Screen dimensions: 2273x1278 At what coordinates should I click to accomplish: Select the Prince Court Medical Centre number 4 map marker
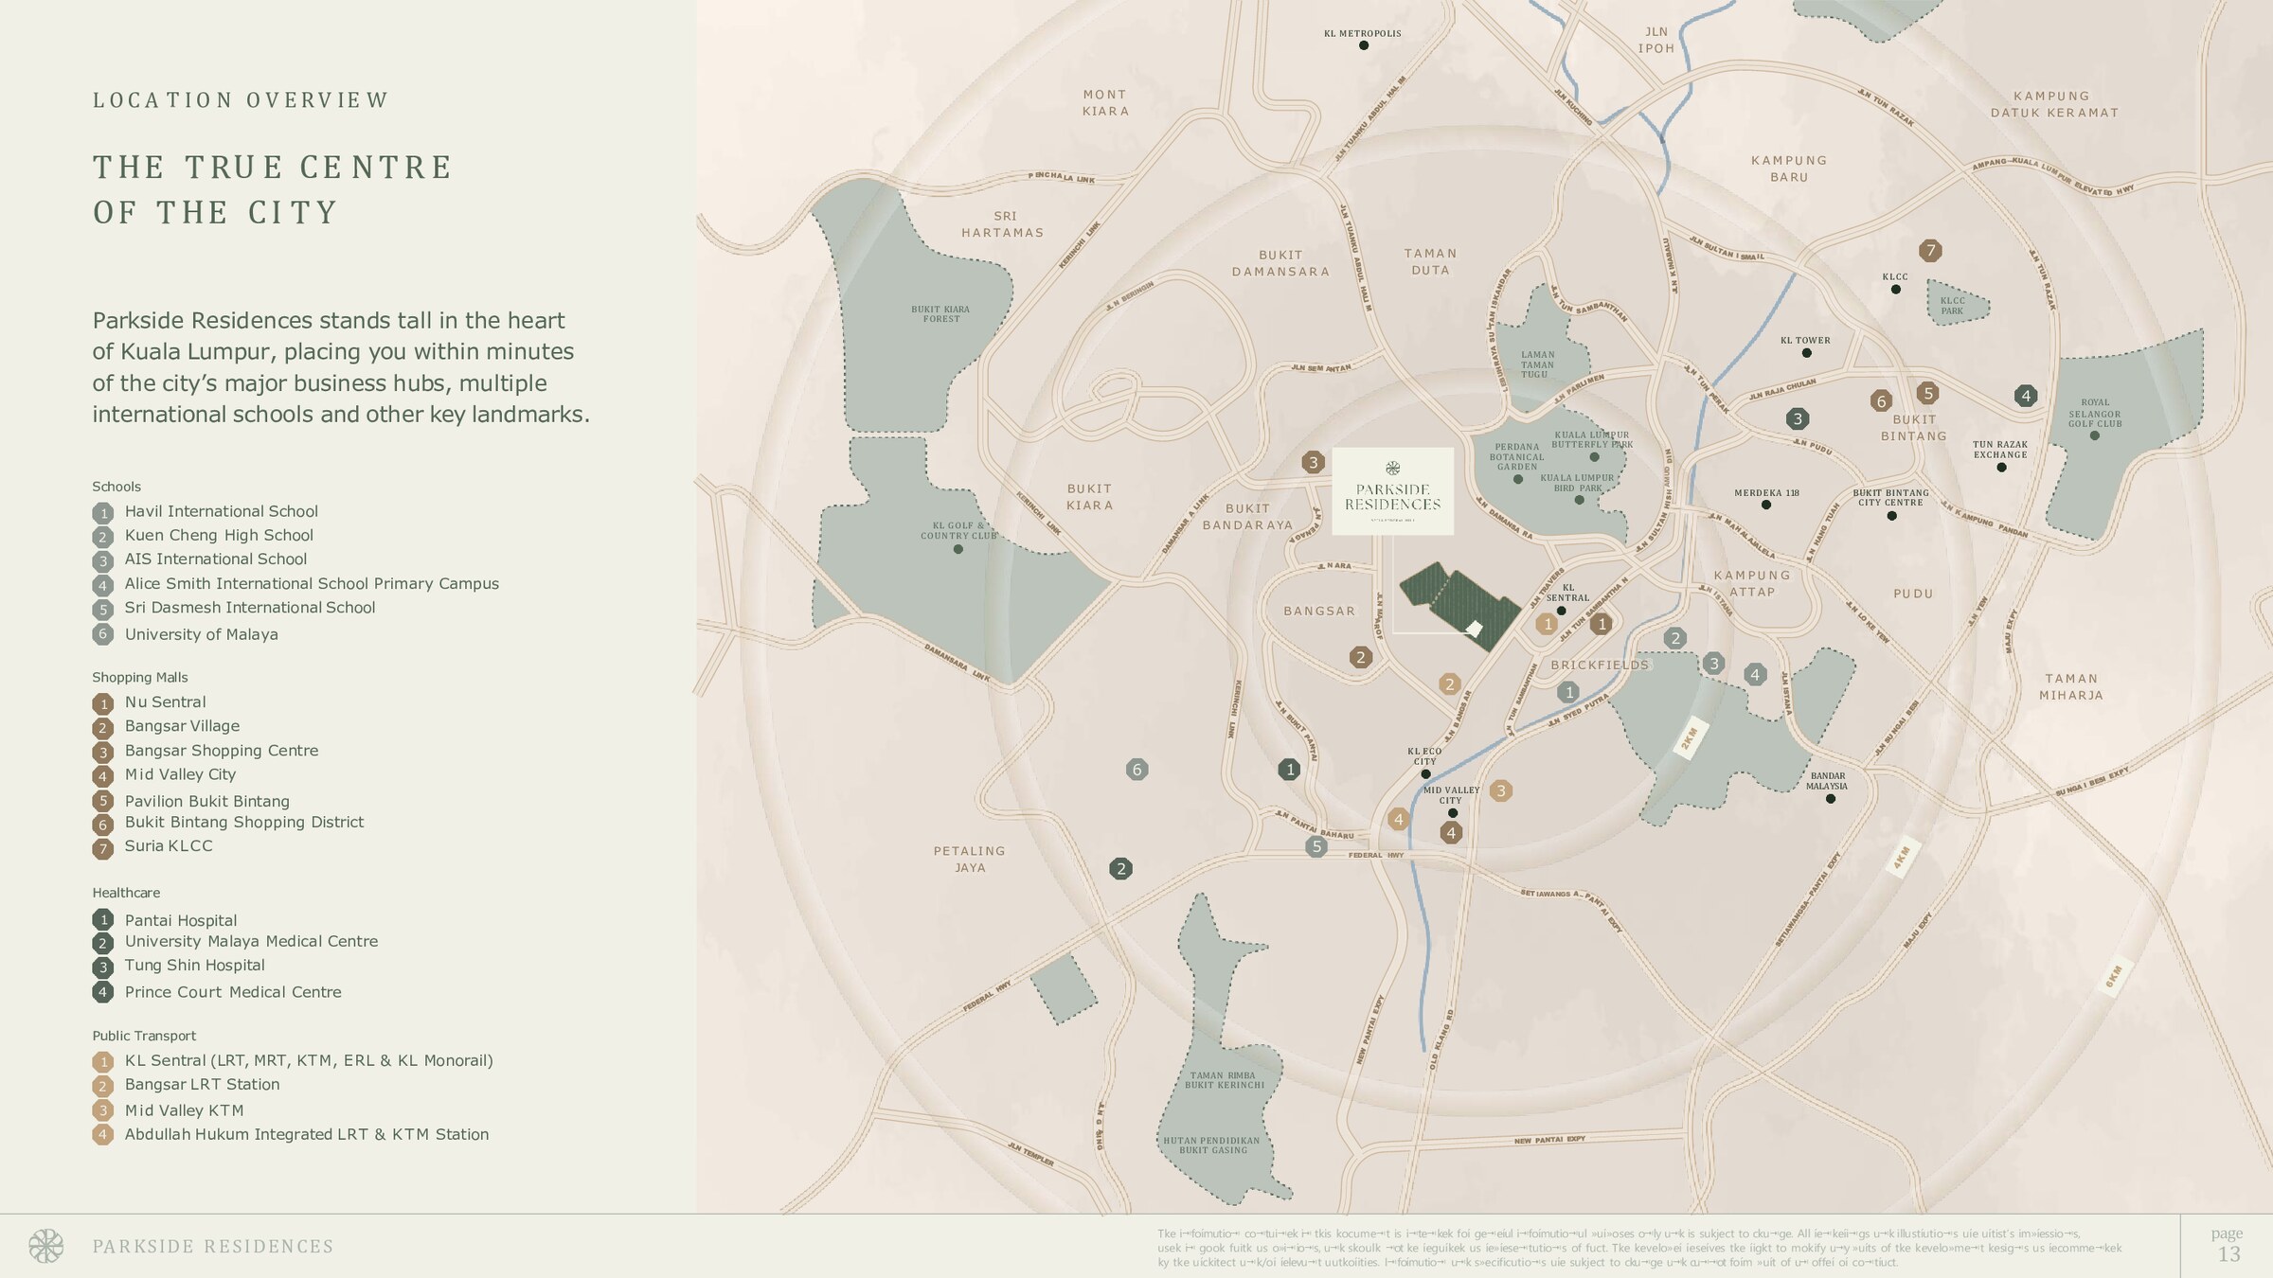[x=2026, y=396]
